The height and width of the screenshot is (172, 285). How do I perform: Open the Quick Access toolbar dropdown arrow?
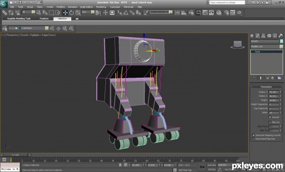(41, 2)
